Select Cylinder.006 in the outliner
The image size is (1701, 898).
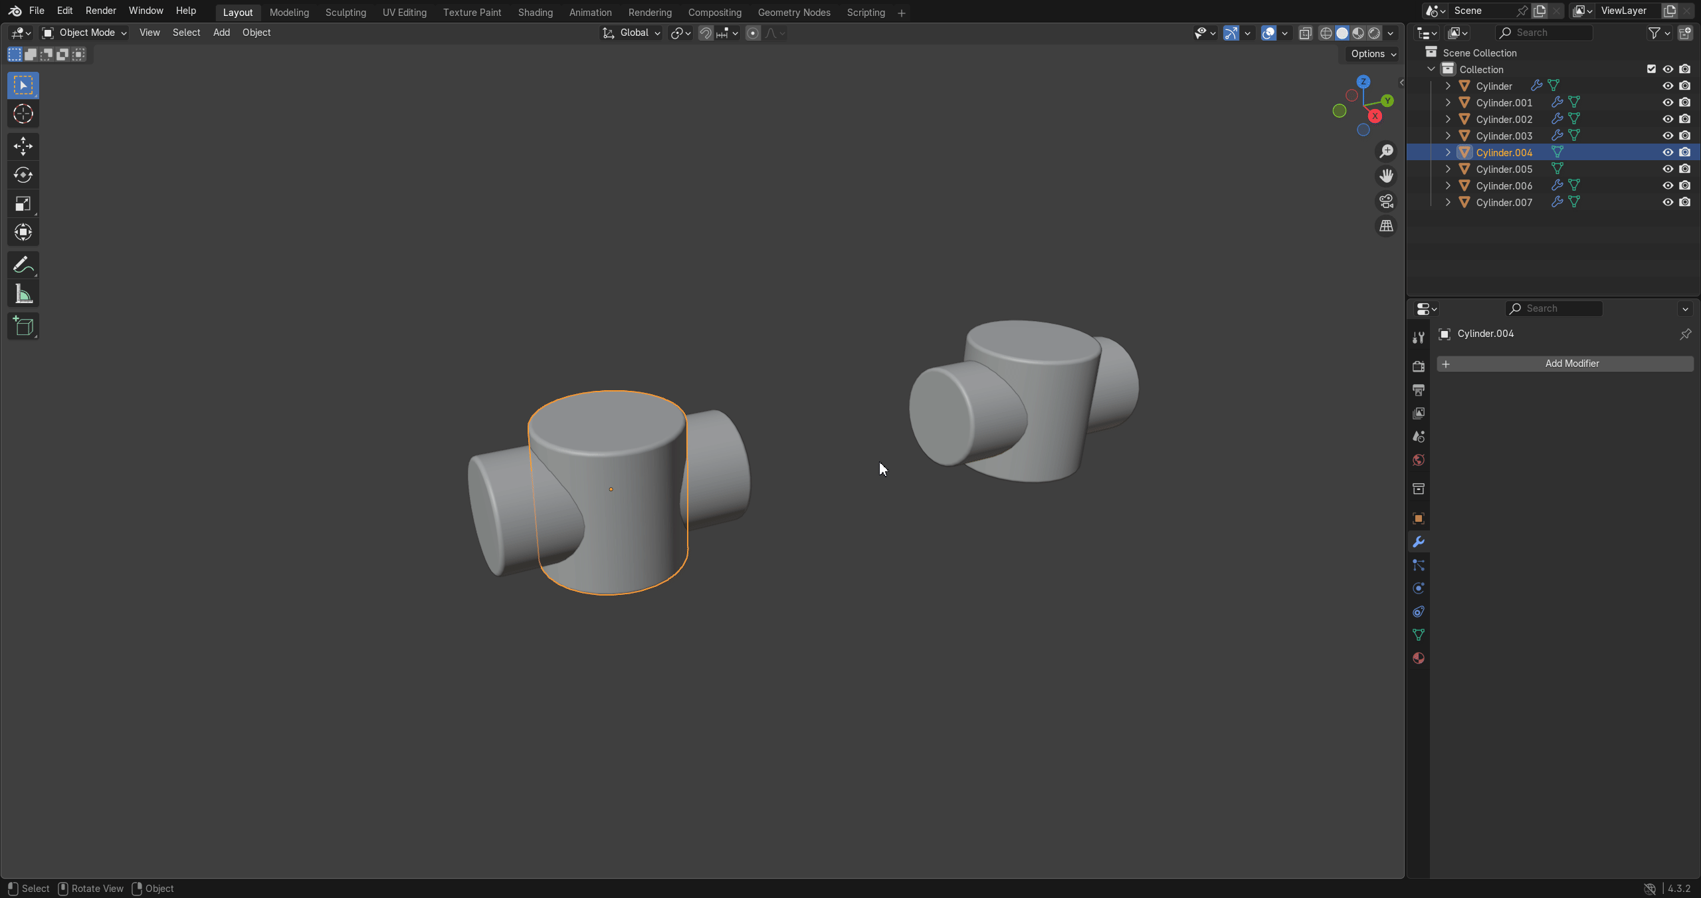click(x=1504, y=185)
